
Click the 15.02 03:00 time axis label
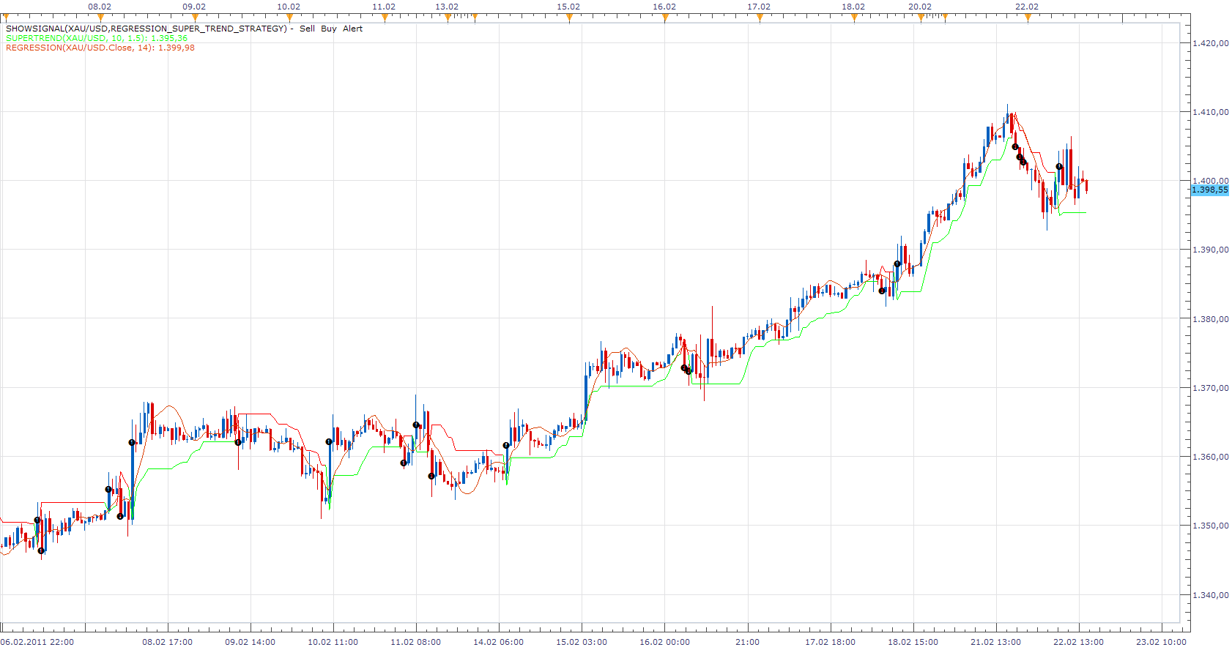[x=582, y=642]
